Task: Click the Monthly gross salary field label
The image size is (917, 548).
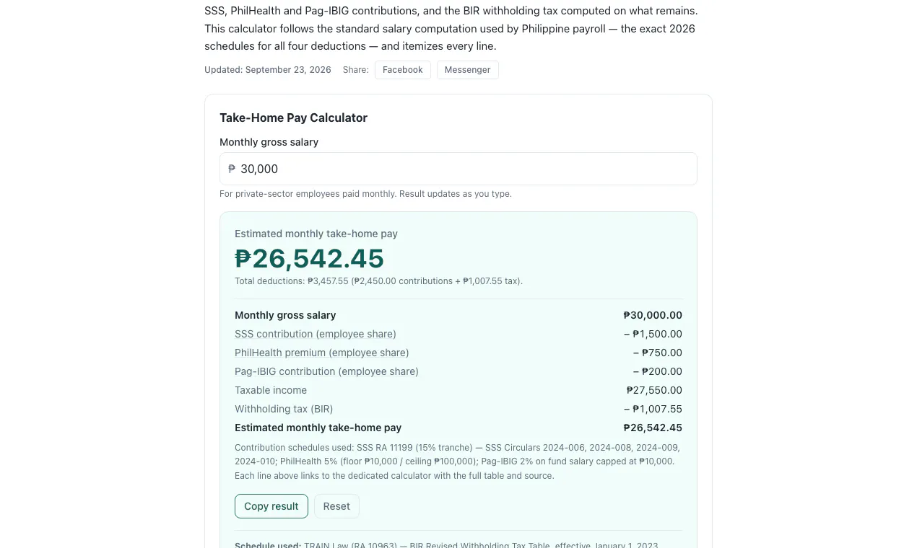Action: 269,142
